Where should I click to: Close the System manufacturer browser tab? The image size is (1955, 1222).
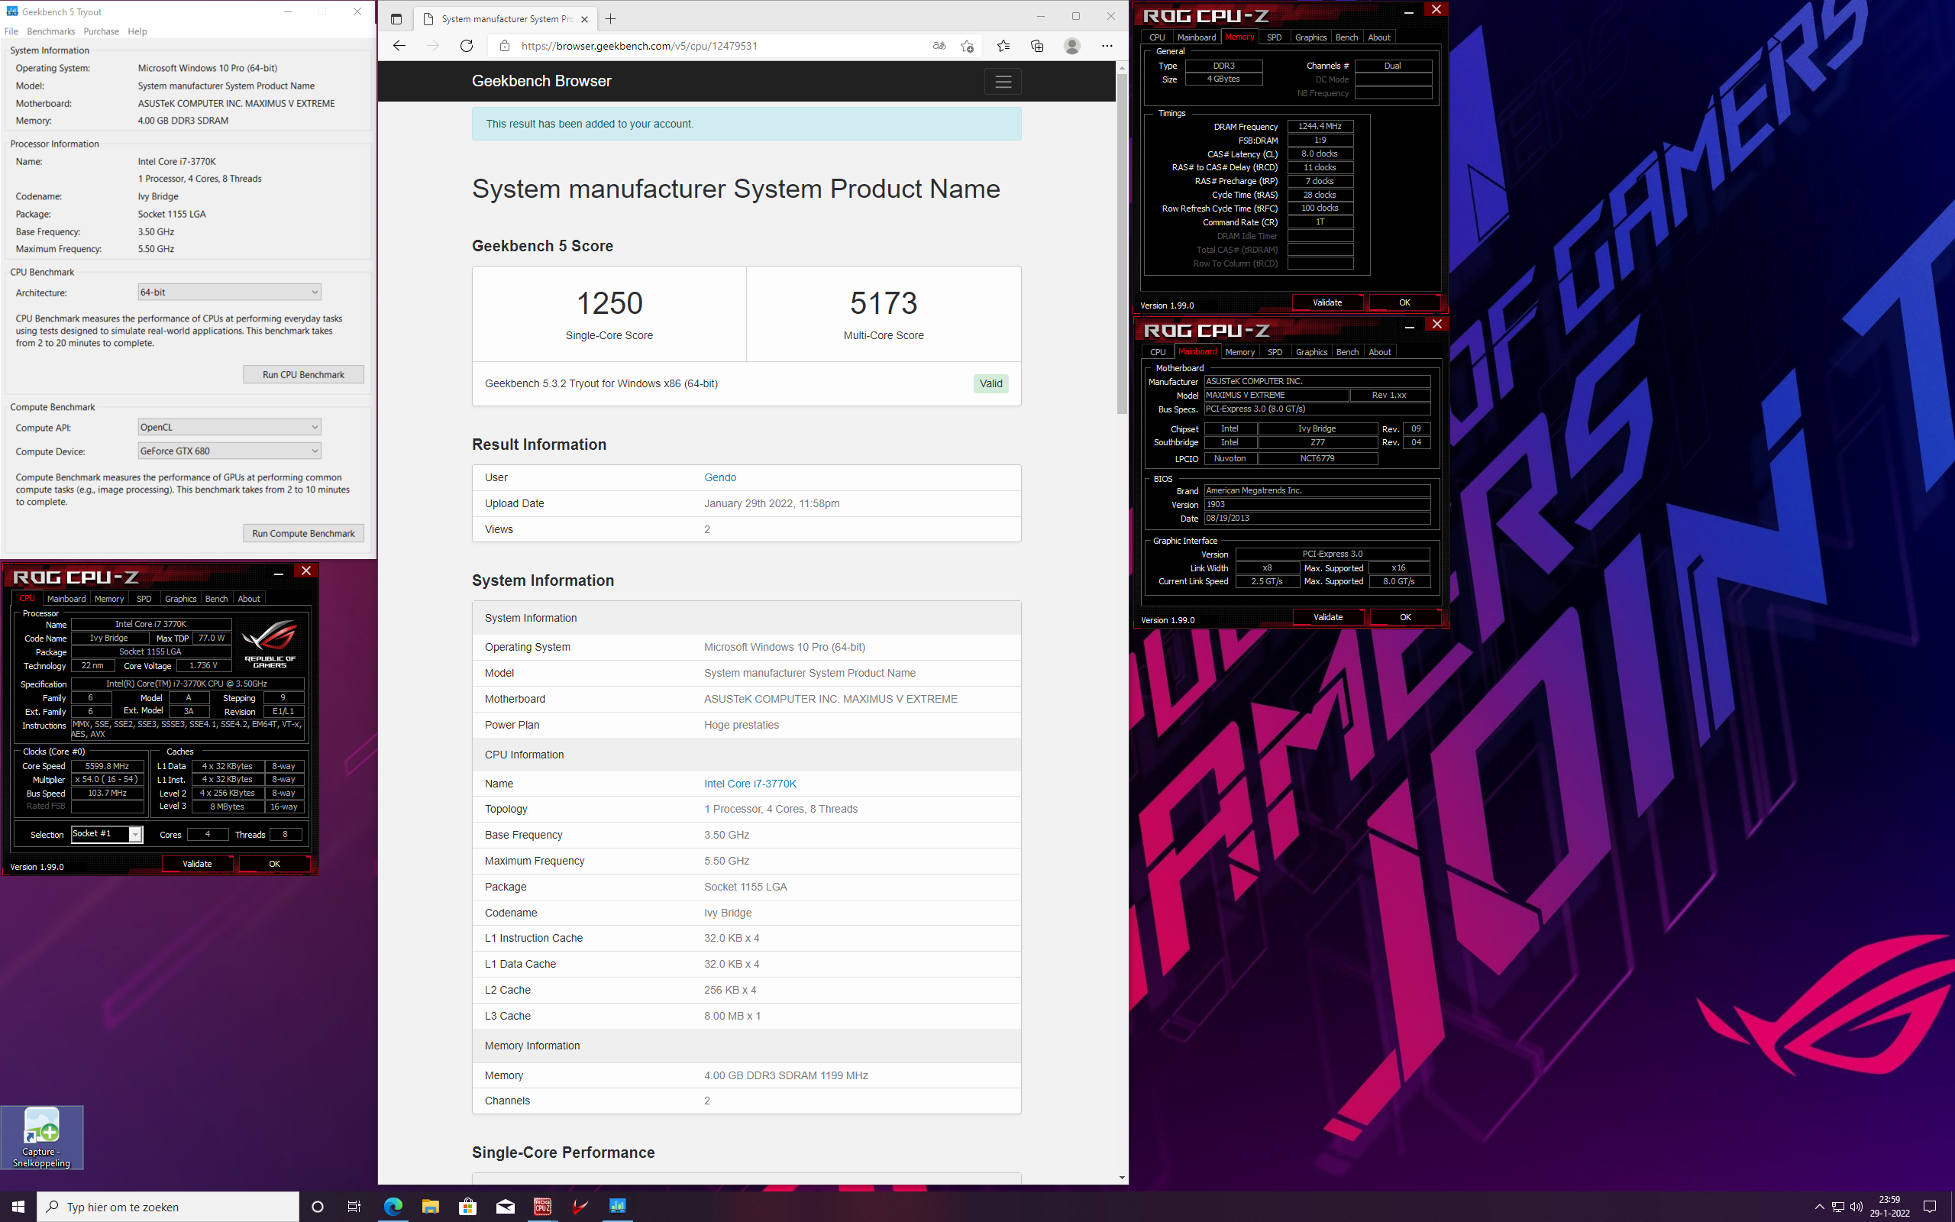pos(584,18)
